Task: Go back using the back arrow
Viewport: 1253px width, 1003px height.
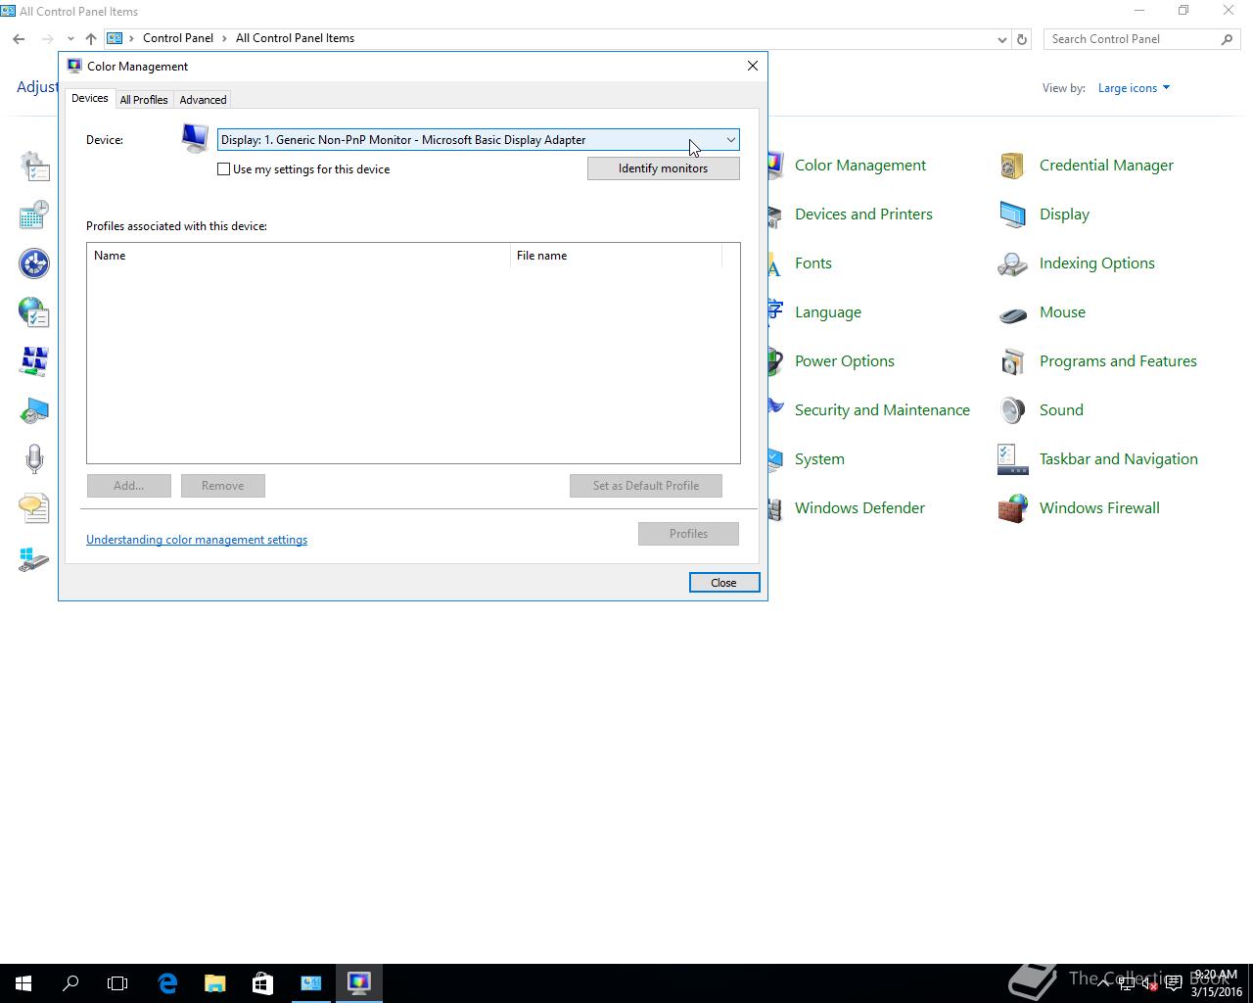Action: point(19,38)
